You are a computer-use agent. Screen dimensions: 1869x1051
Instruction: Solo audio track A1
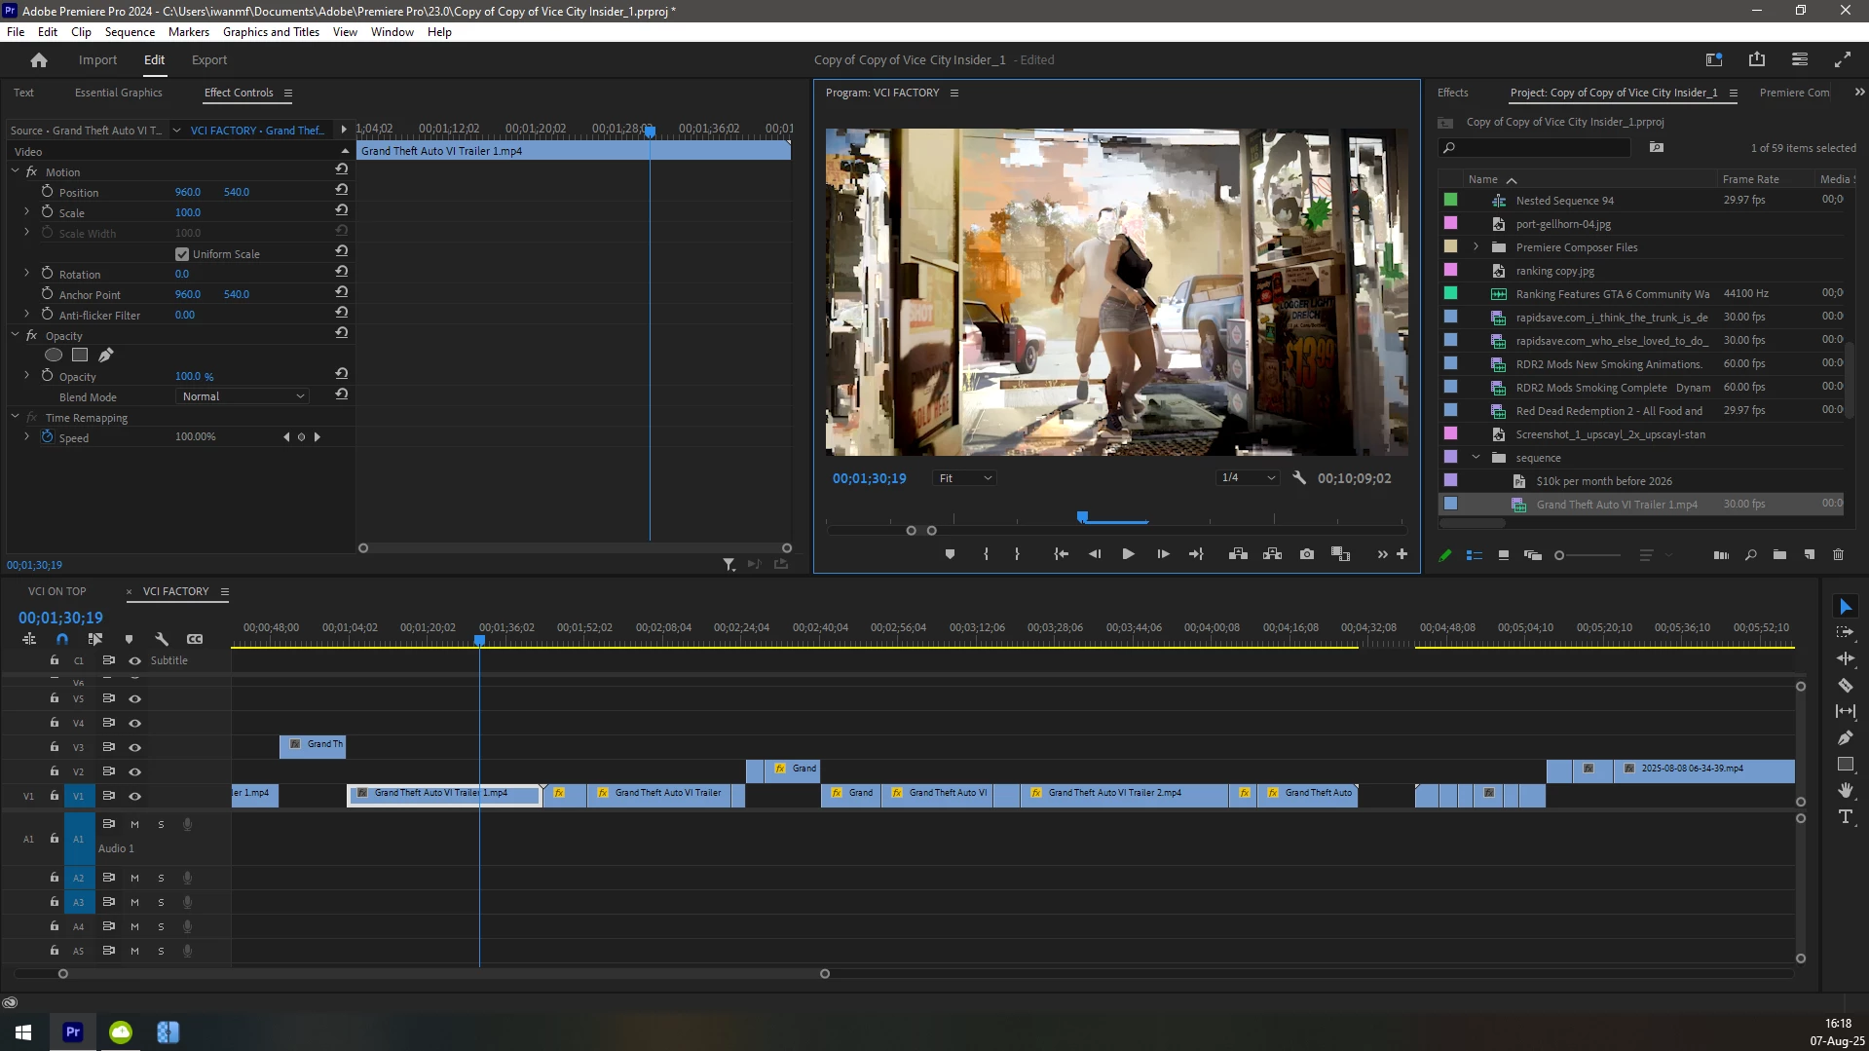(x=161, y=825)
